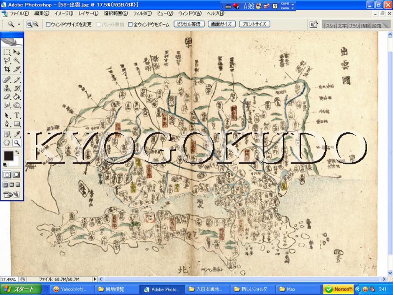Select the Pen tool
The image size is (393, 295).
[7, 124]
